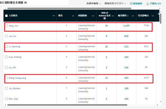This screenshot has height=109, width=166.
Task: Click top horizontal scrollbar right arrow
Action: (160, 8)
